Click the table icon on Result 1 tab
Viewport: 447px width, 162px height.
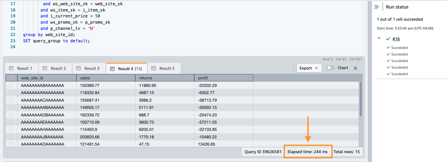11,69
